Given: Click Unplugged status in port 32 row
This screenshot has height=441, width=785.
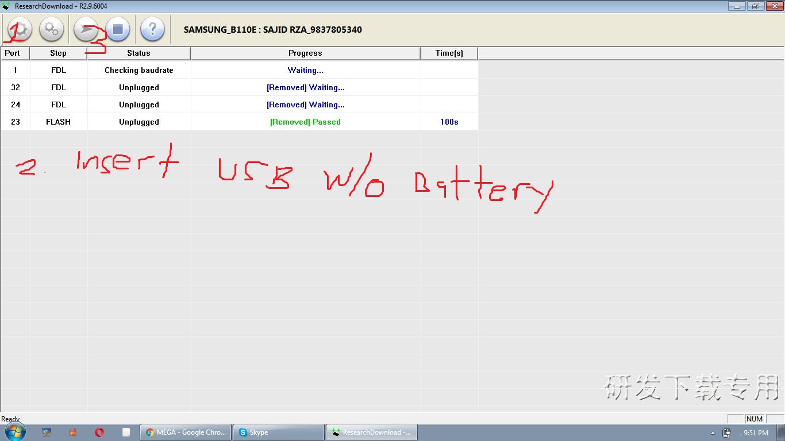Looking at the screenshot, I should coord(139,87).
